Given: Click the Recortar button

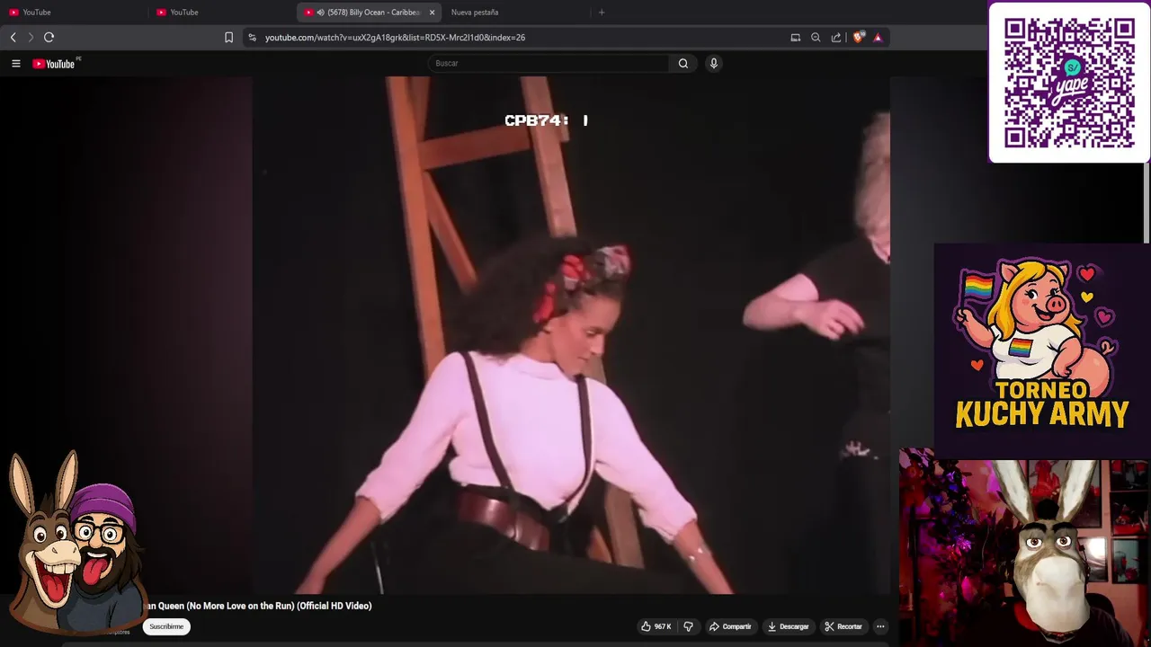Looking at the screenshot, I should [x=843, y=626].
